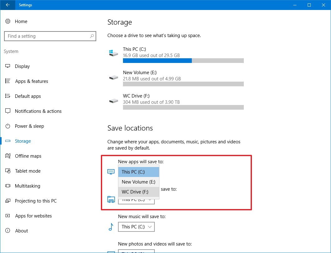
Task: Click the music note icon beside the music dropdown
Action: (111, 227)
